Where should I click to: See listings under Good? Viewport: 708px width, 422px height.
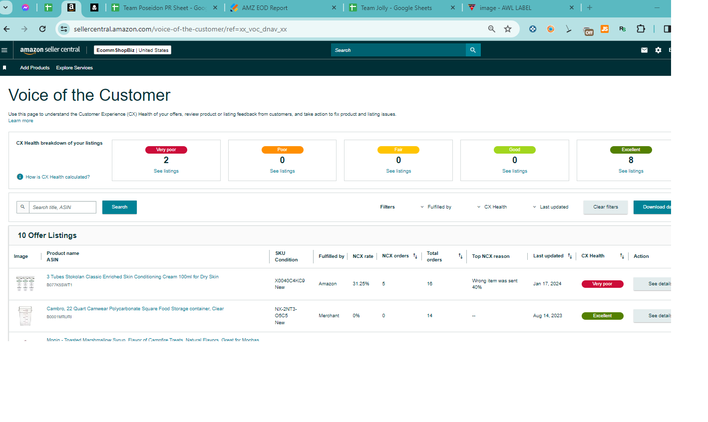coord(515,171)
